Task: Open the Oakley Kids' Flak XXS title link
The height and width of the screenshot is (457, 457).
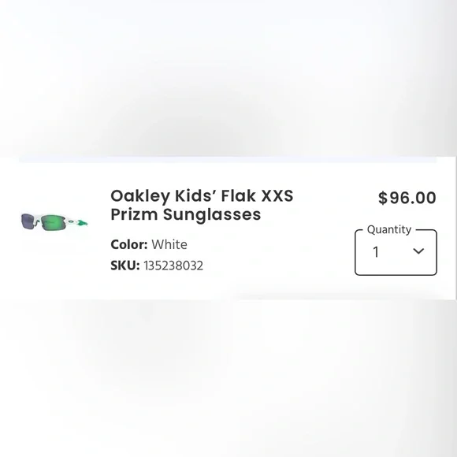Action: pos(202,195)
